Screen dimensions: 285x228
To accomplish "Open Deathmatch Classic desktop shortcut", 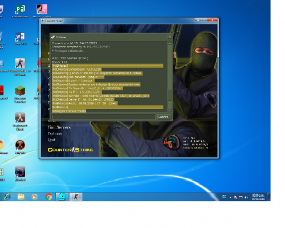I will (x=20, y=121).
